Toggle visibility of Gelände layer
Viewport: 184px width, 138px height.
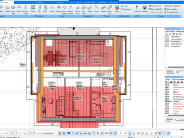tap(166, 101)
